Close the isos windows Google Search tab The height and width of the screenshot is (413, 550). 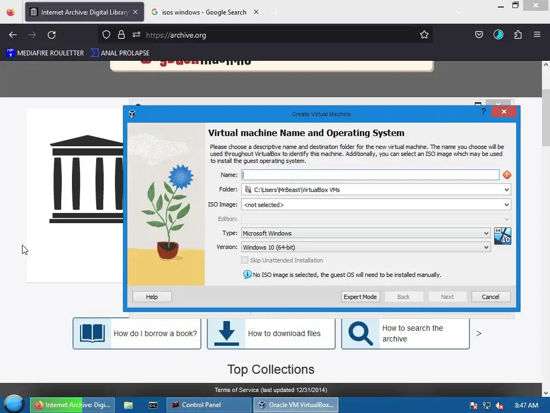click(256, 12)
